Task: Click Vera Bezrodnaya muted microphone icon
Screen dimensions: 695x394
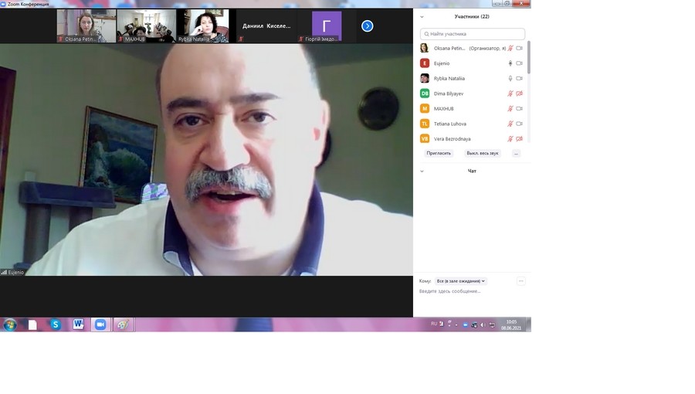Action: click(x=510, y=139)
